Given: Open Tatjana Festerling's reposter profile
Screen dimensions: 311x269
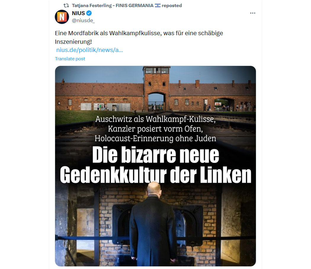Looking at the screenshot, I should [x=113, y=6].
